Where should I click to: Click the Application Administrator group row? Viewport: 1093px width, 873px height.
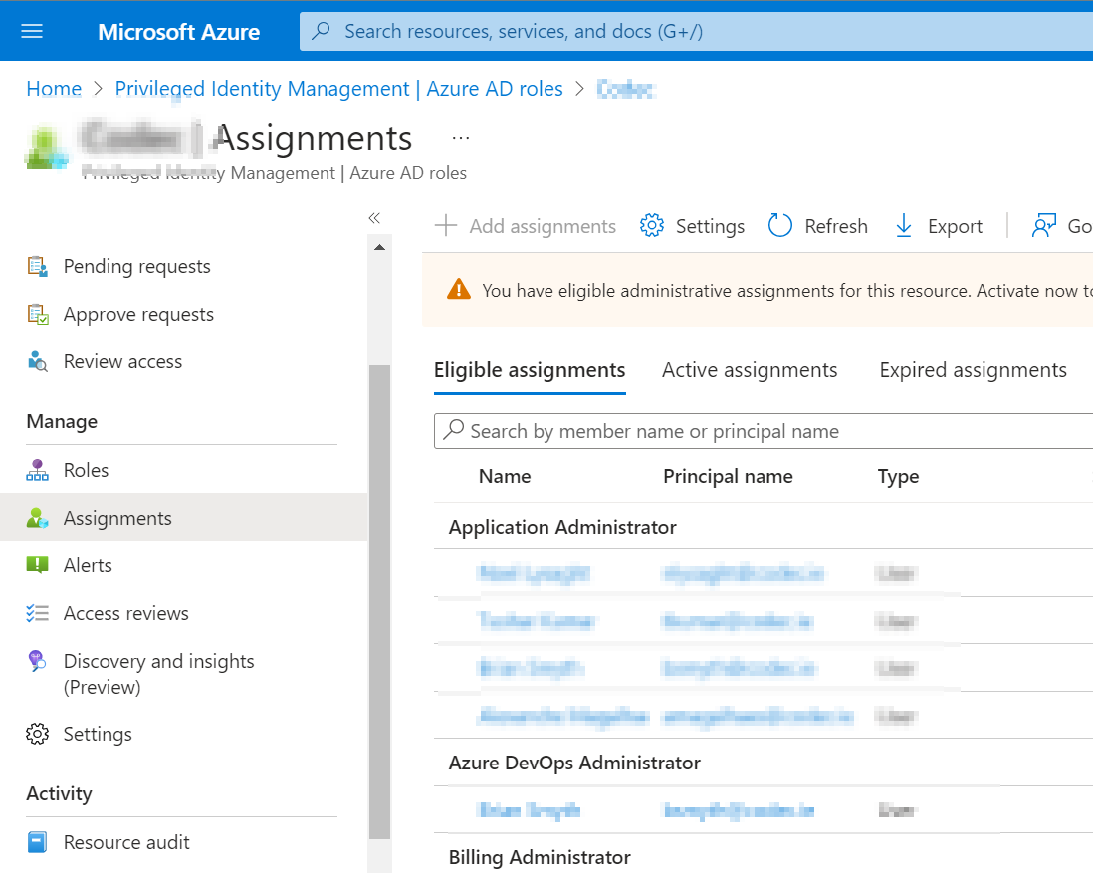pyautogui.click(x=764, y=527)
